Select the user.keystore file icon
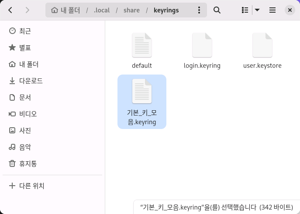Screen dimensions: 300x214 pos(262,45)
